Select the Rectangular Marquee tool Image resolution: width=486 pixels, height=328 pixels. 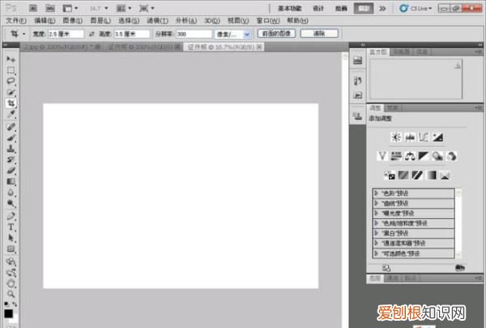11,71
